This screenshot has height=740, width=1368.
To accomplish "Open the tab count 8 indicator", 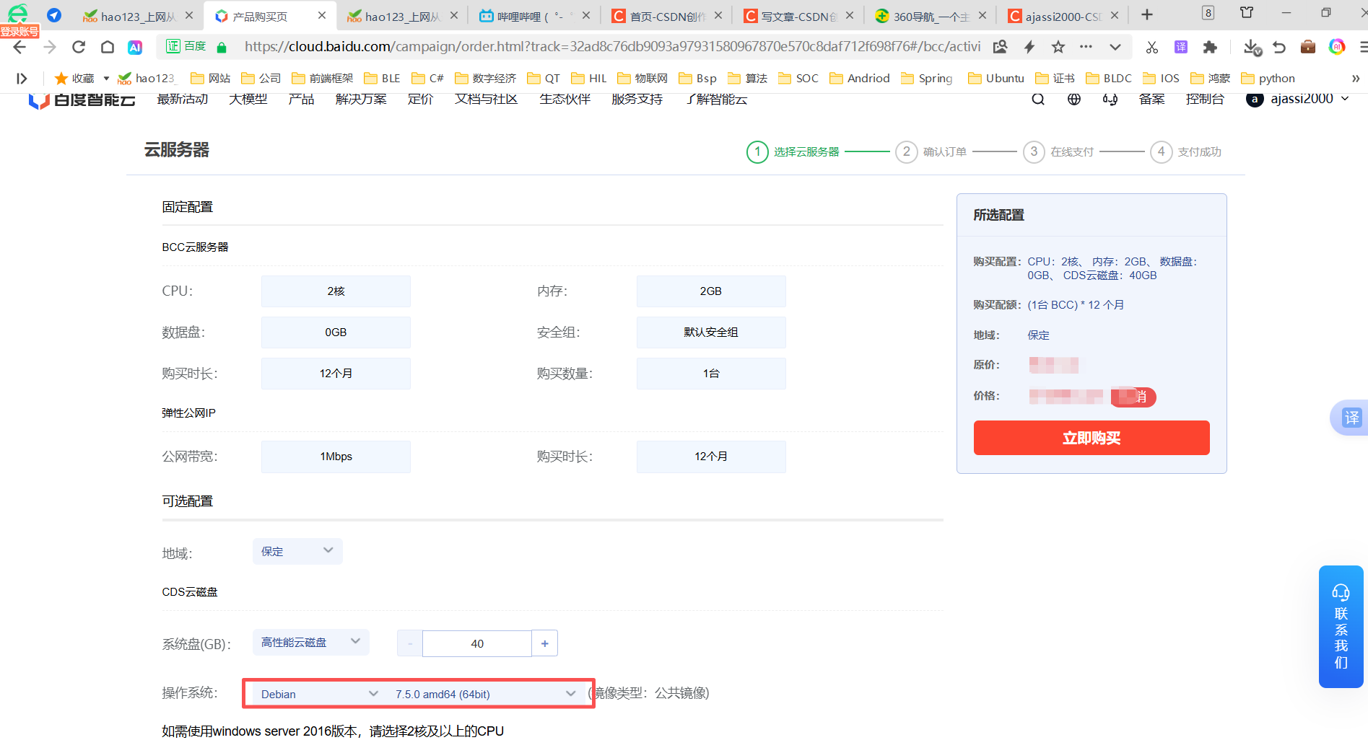I will 1208,13.
